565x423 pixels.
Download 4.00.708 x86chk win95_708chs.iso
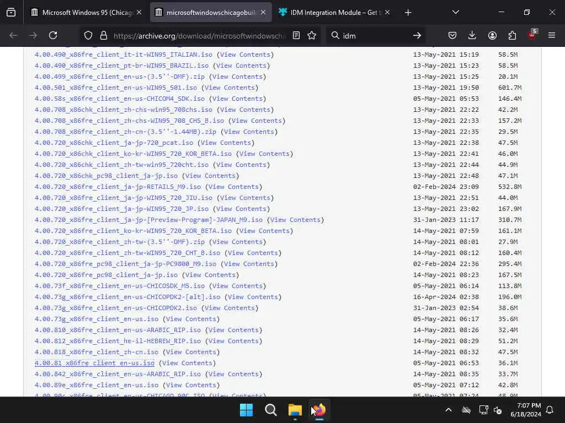(123, 110)
